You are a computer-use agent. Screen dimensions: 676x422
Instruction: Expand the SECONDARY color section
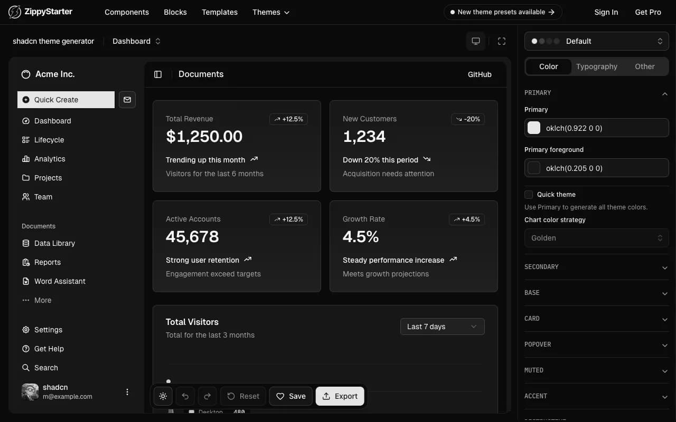596,267
